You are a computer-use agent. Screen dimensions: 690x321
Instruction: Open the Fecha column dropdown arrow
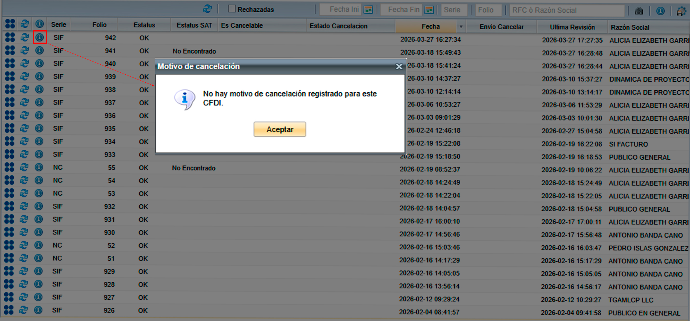pos(461,27)
